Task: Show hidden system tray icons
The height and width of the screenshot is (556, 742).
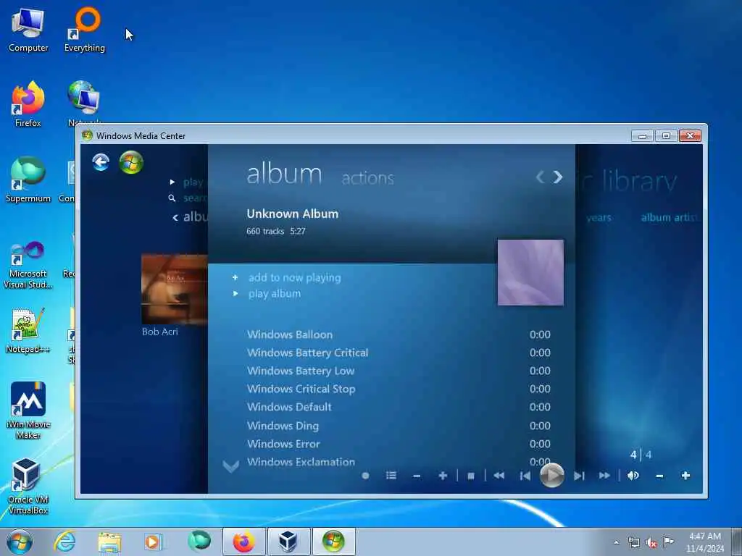Action: tap(616, 542)
